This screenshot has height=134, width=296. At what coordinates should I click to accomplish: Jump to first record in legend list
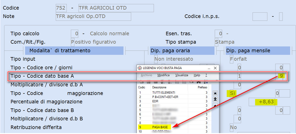click(215, 93)
